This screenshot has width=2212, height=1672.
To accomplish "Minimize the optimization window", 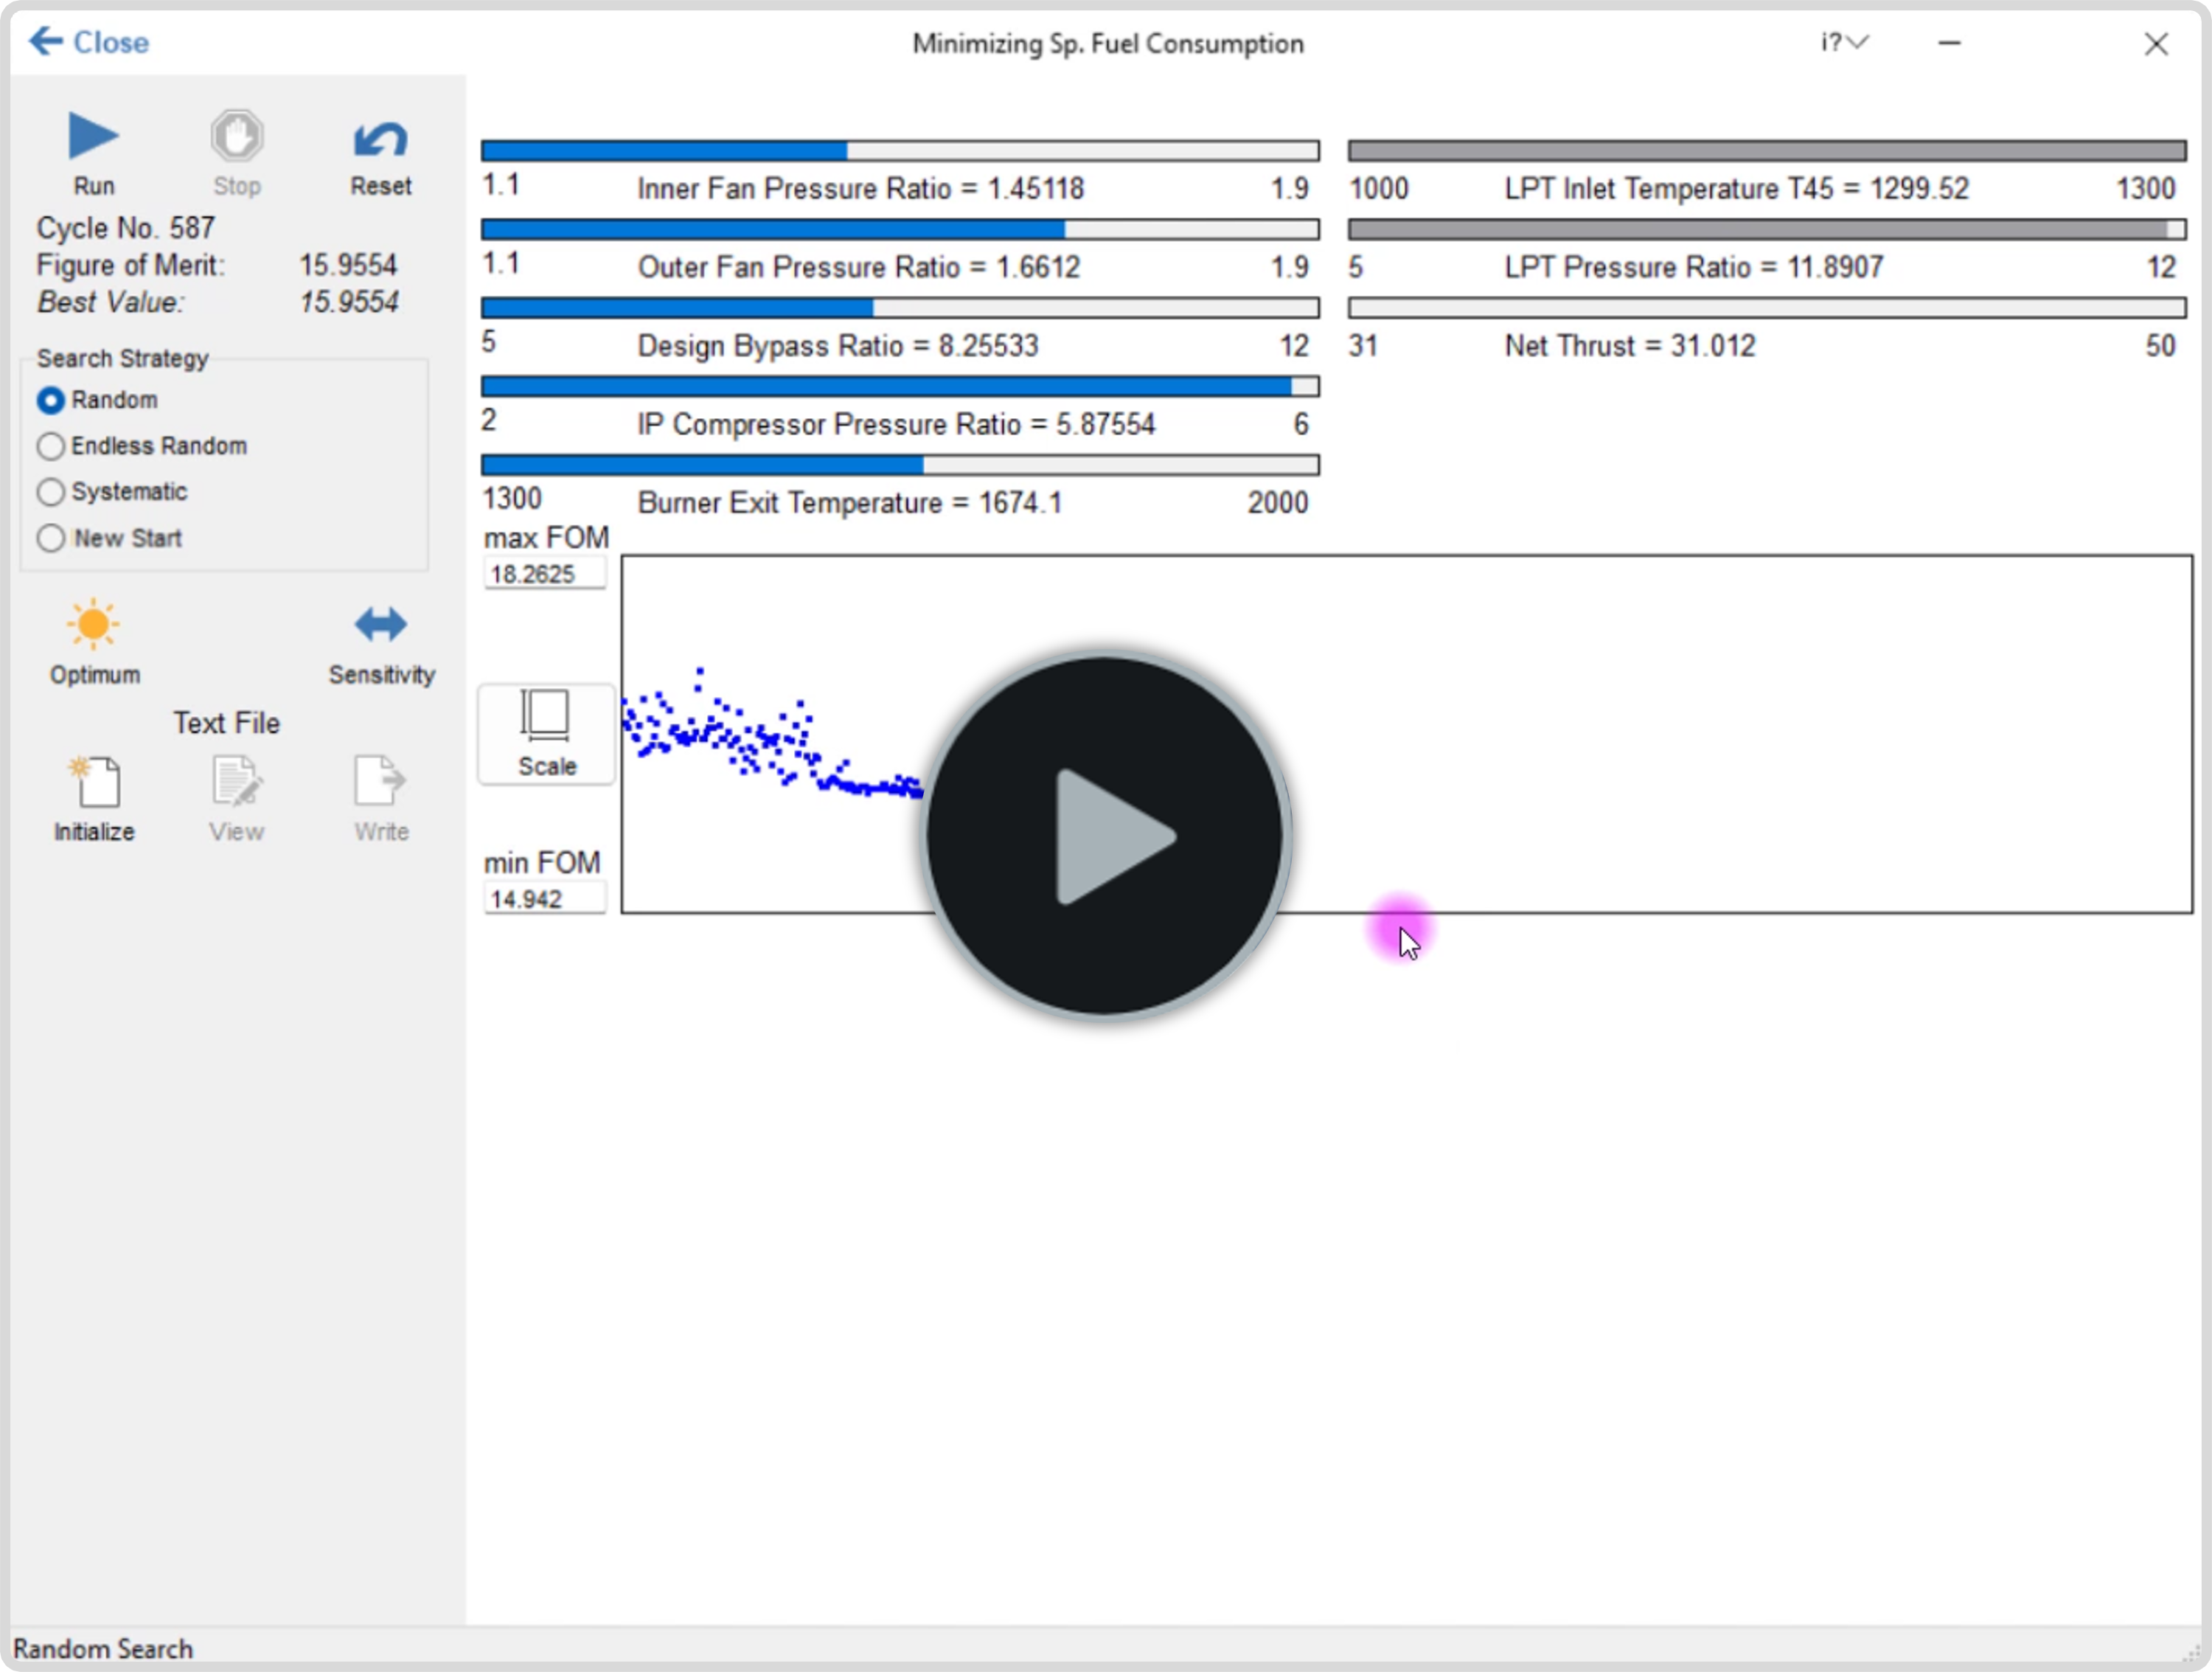I will [1949, 43].
